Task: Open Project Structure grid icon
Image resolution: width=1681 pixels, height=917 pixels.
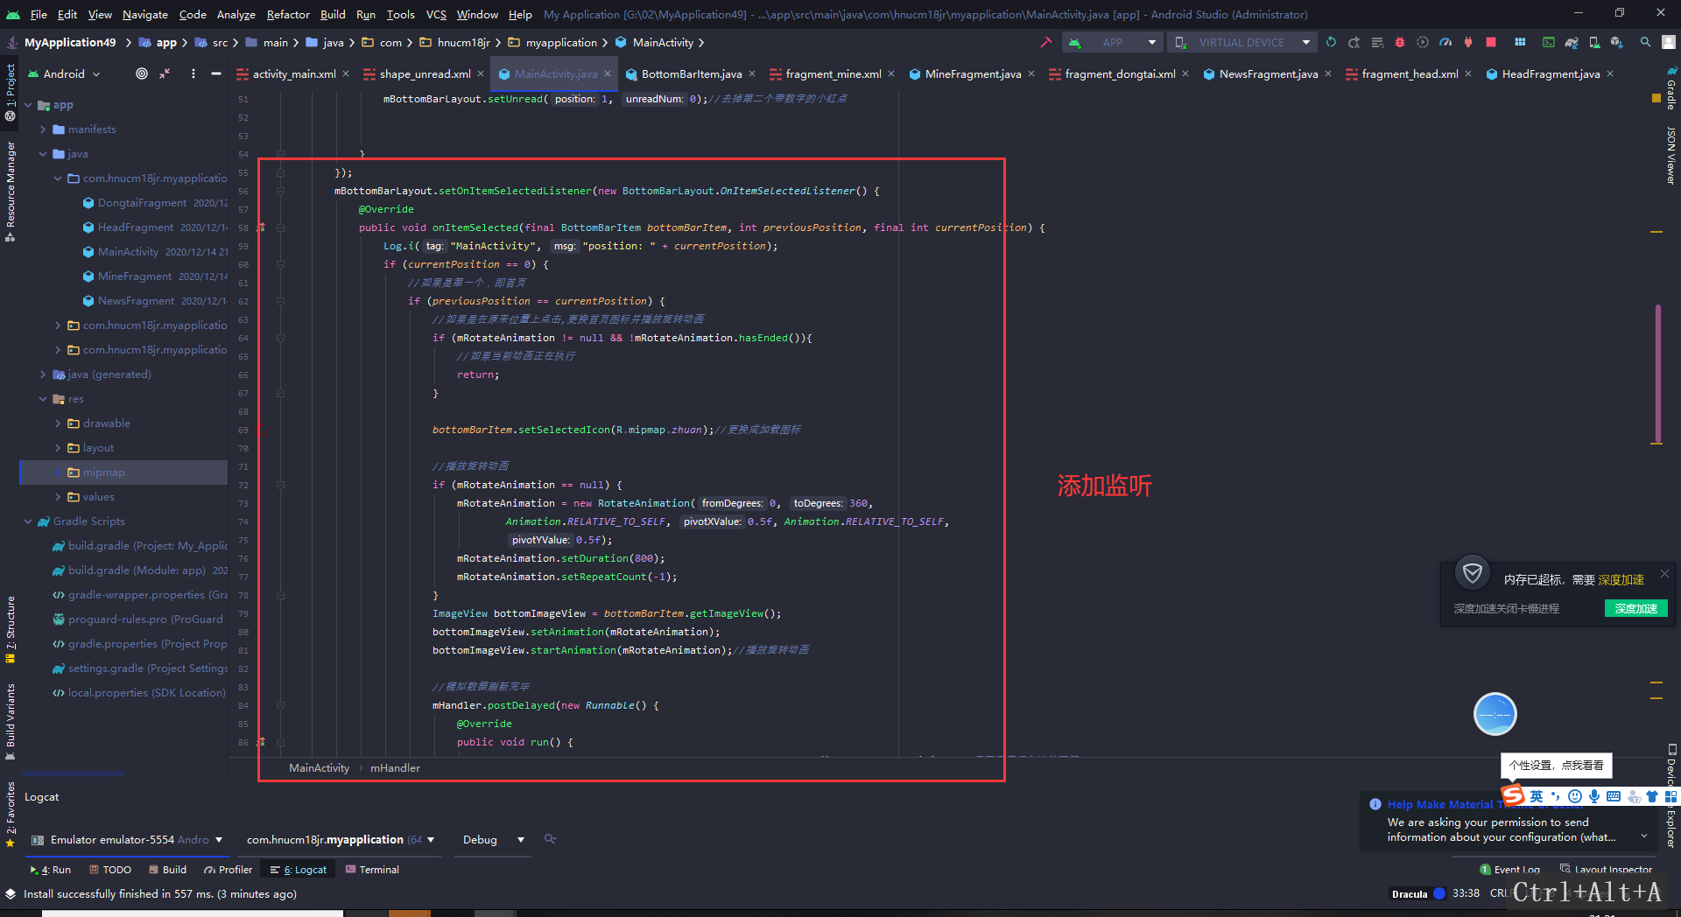Action: click(x=1520, y=42)
